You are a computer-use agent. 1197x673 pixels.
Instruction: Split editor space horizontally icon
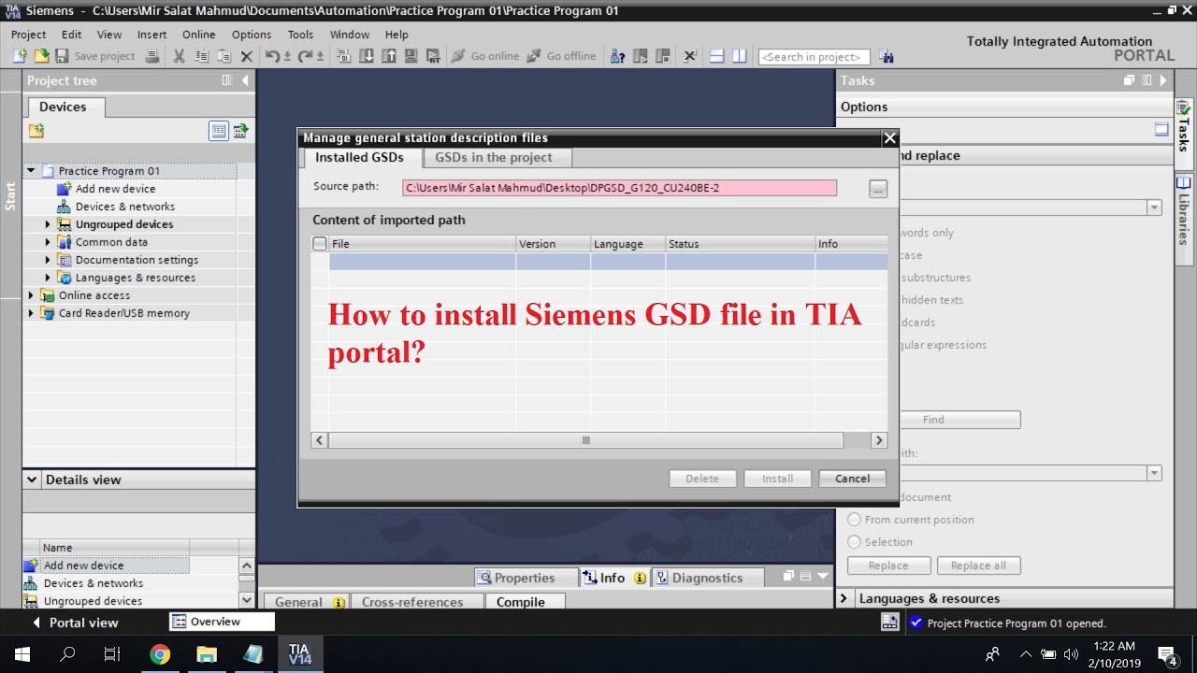pyautogui.click(x=717, y=56)
